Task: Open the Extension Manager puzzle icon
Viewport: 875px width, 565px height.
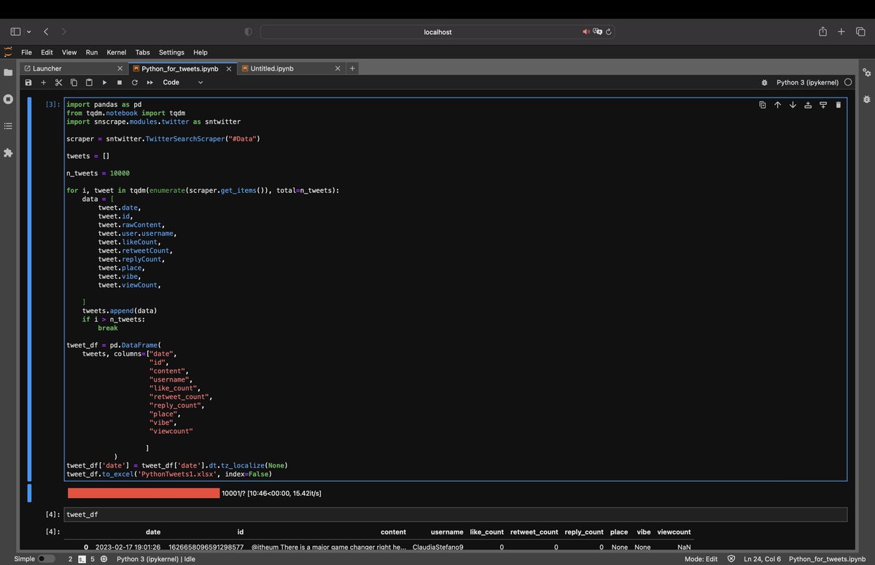Action: (8, 153)
